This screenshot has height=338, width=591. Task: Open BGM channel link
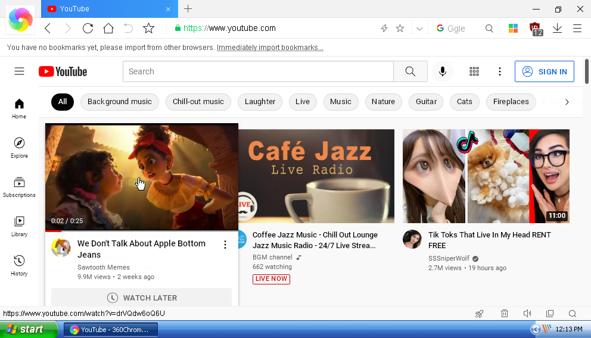[272, 257]
